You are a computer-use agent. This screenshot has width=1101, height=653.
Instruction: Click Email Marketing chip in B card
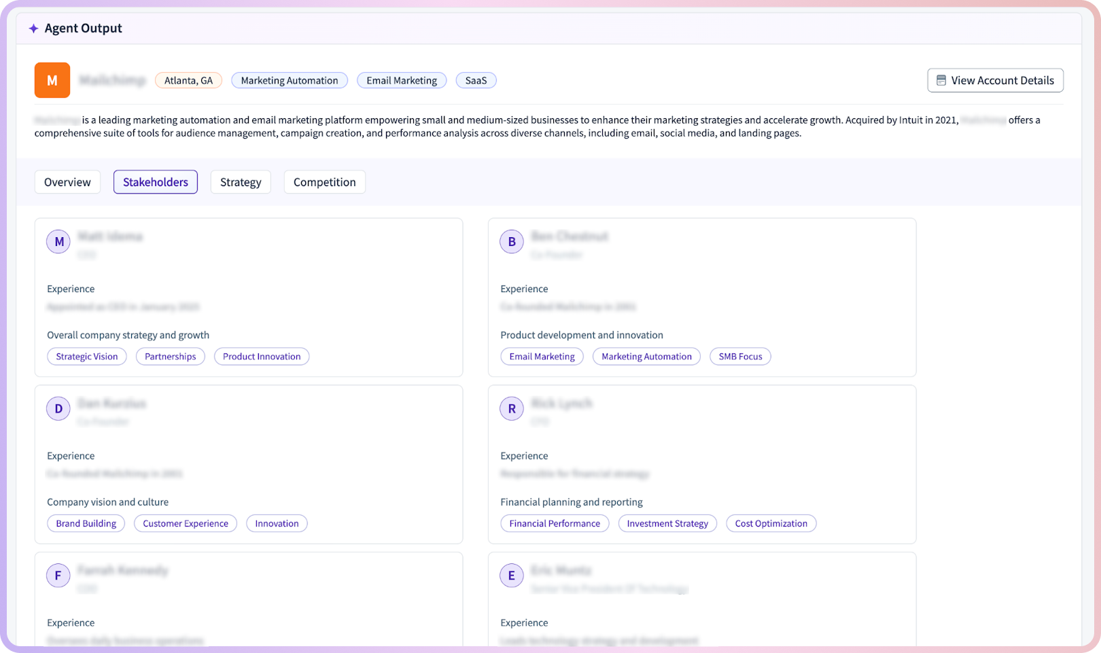click(542, 357)
